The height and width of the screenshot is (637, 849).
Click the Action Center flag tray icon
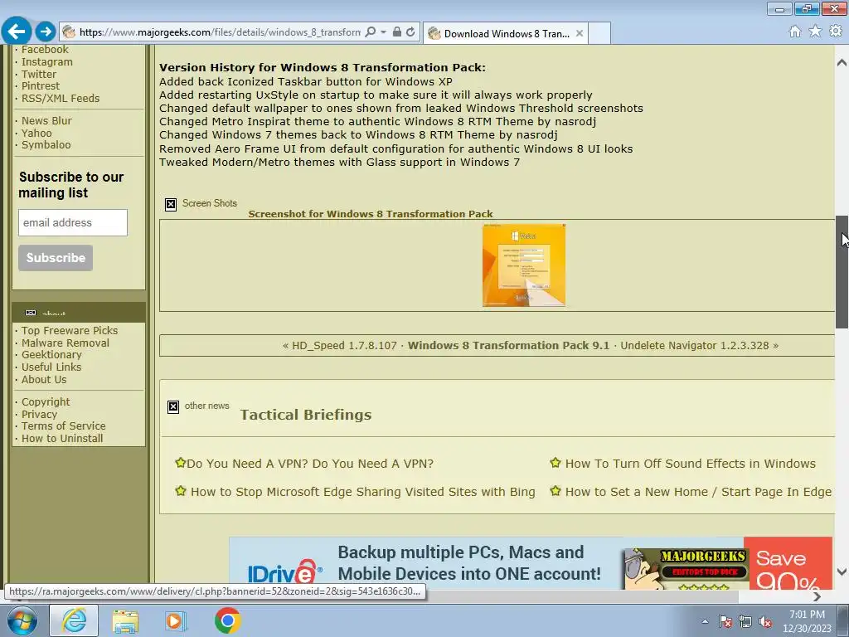click(725, 621)
